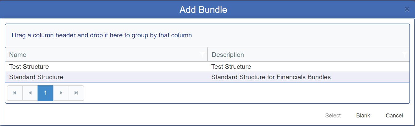Select page 1 in pager
Image resolution: width=415 pixels, height=126 pixels.
tap(46, 93)
